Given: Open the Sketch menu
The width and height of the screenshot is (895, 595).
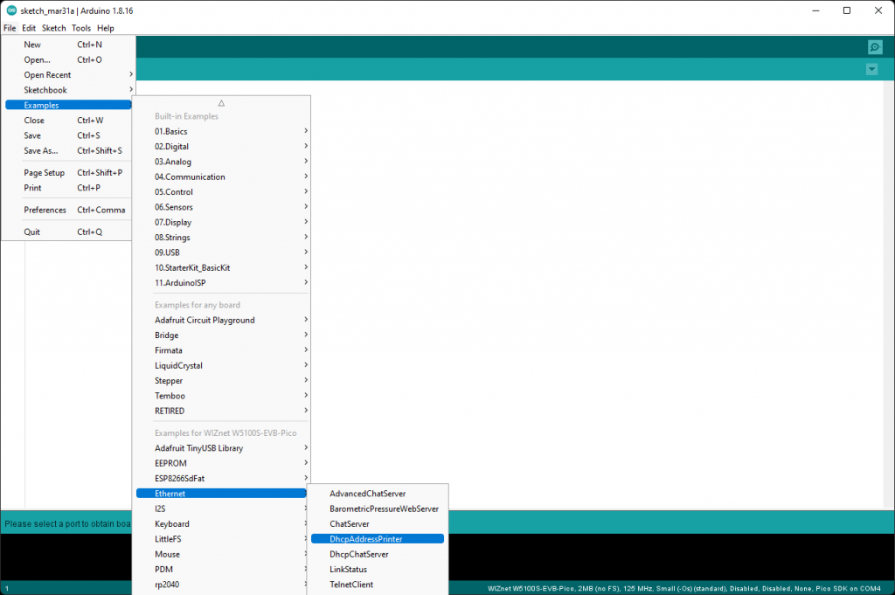Looking at the screenshot, I should tap(53, 28).
